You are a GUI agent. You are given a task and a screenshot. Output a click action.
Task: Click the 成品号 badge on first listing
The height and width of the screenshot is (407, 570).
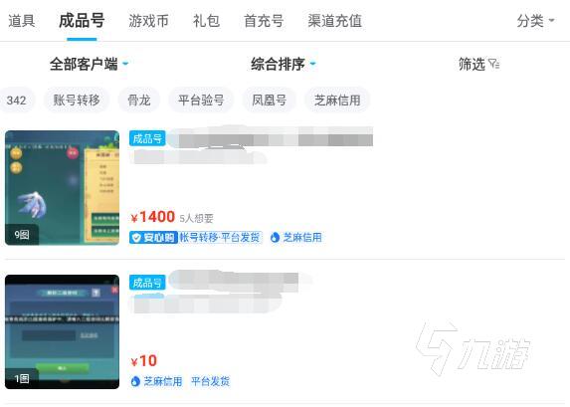tap(147, 138)
